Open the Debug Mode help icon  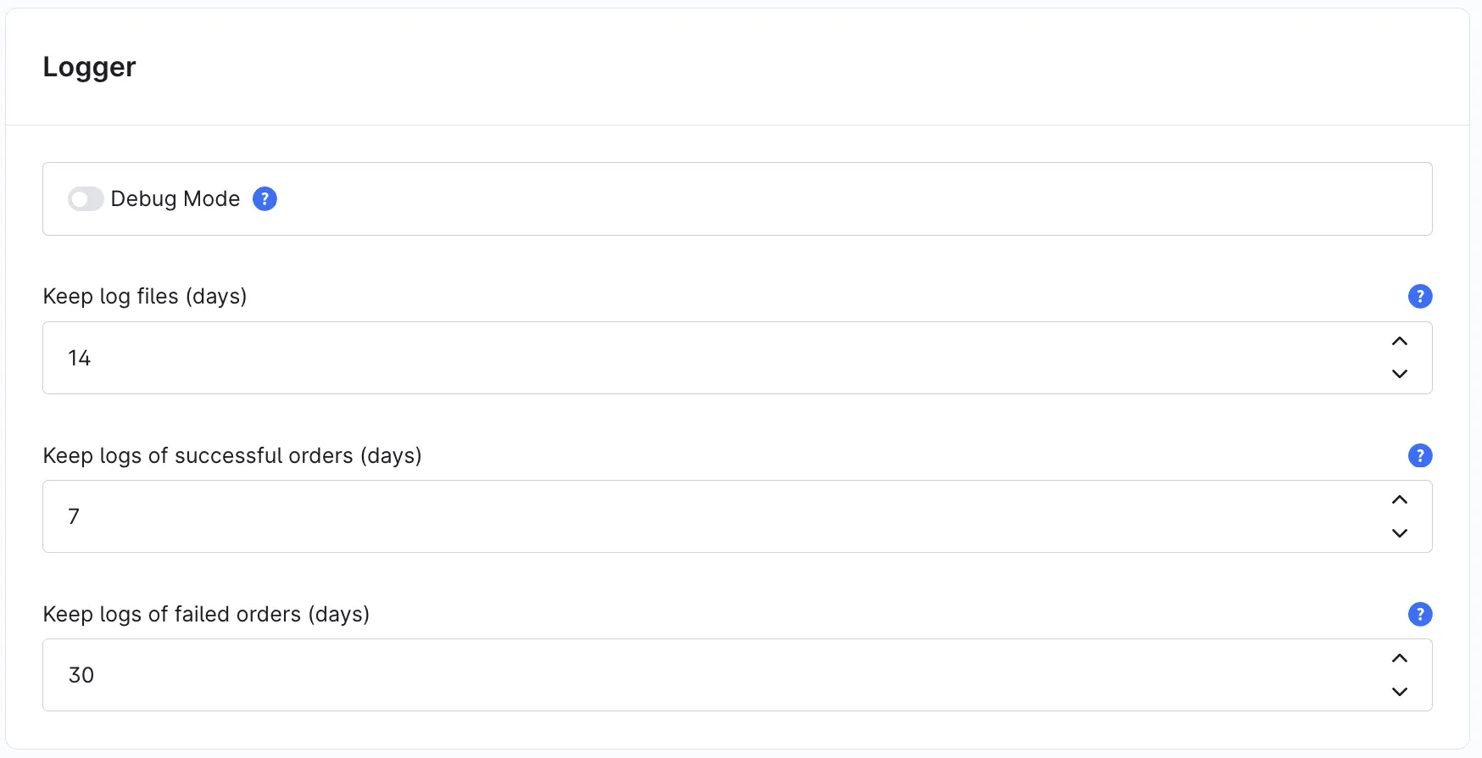tap(265, 198)
